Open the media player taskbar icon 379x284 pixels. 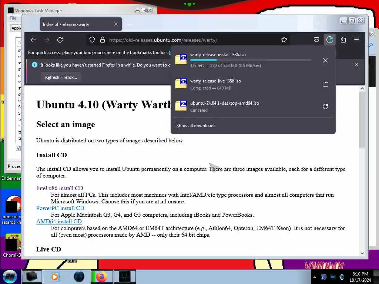click(x=55, y=277)
